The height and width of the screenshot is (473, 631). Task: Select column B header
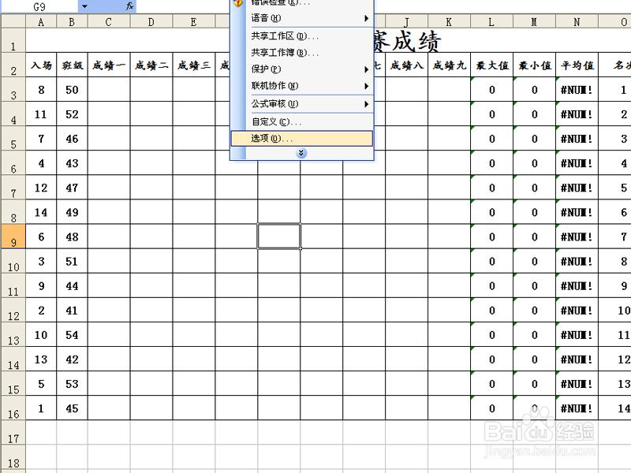click(72, 22)
